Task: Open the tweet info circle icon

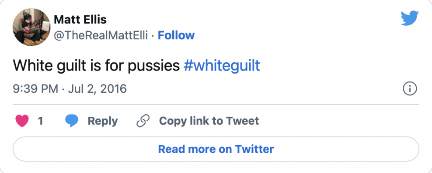Action: point(410,89)
